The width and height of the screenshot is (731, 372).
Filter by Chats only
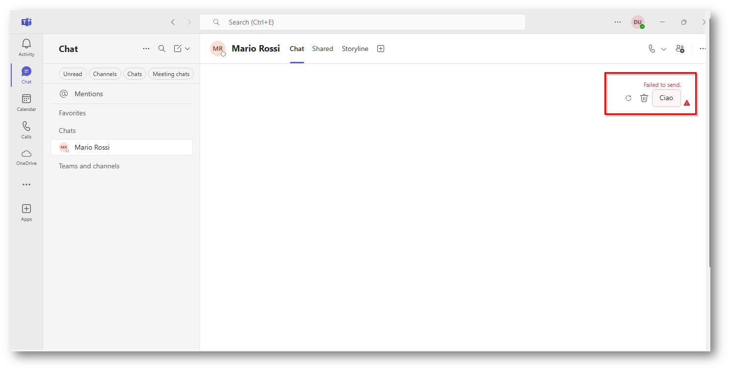coord(134,74)
